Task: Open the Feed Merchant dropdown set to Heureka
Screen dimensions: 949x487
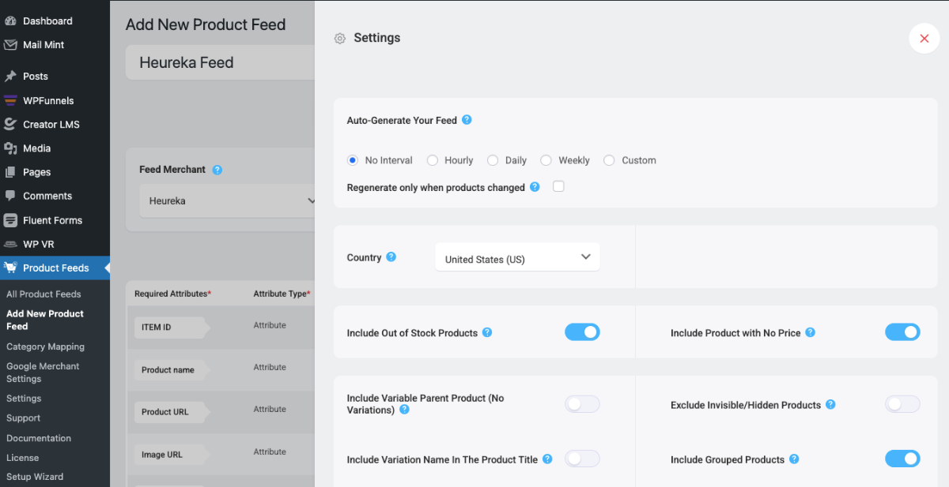Action: [229, 201]
